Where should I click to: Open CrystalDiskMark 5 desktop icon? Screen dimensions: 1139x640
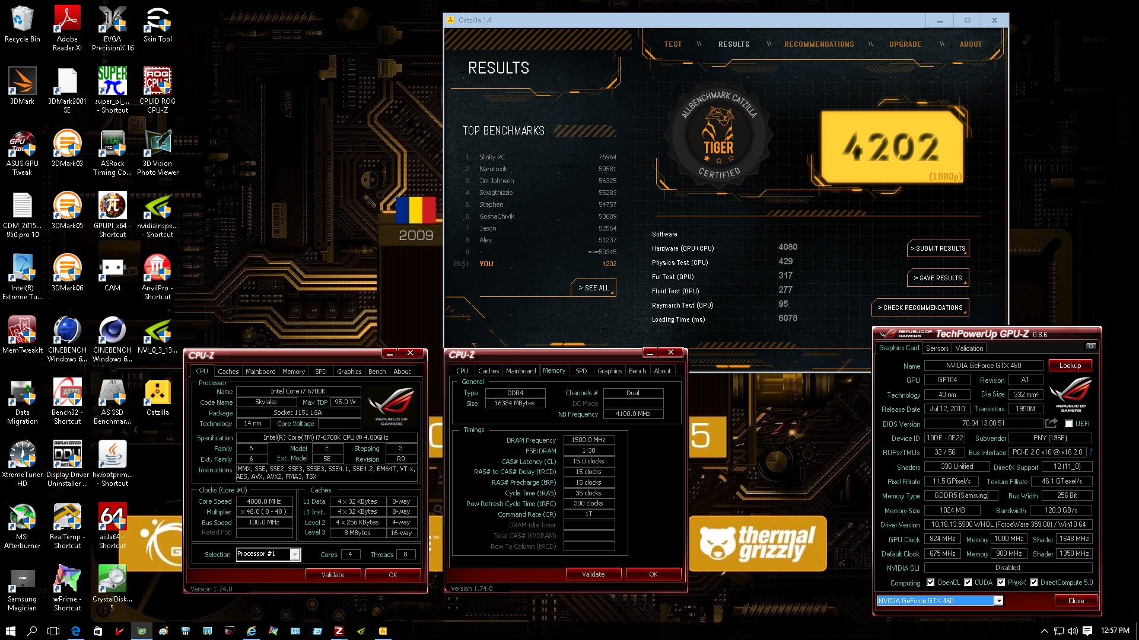point(113,588)
